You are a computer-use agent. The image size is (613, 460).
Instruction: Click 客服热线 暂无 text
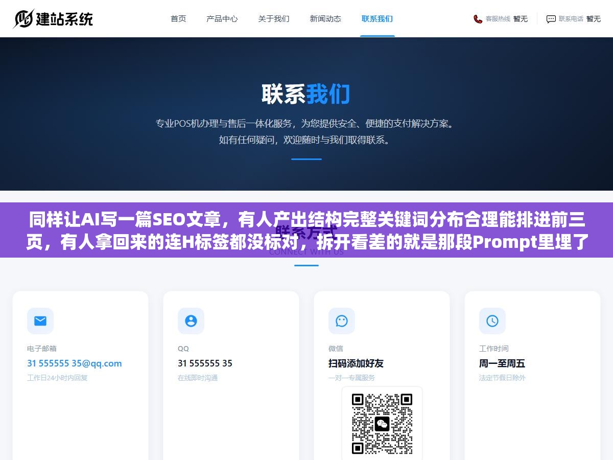click(506, 19)
